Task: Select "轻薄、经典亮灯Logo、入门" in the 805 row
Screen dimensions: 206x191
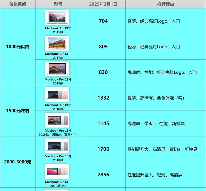Action: point(153,47)
